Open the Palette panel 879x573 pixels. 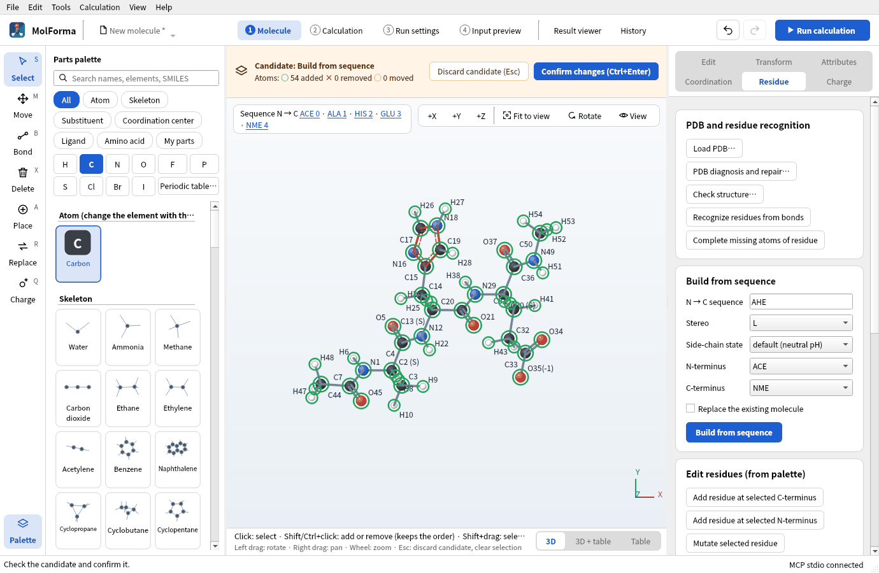pos(23,531)
